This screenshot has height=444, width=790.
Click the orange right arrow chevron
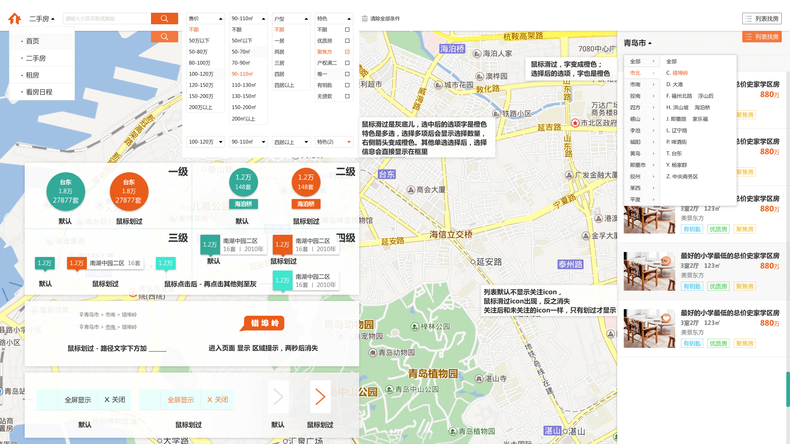(x=320, y=397)
